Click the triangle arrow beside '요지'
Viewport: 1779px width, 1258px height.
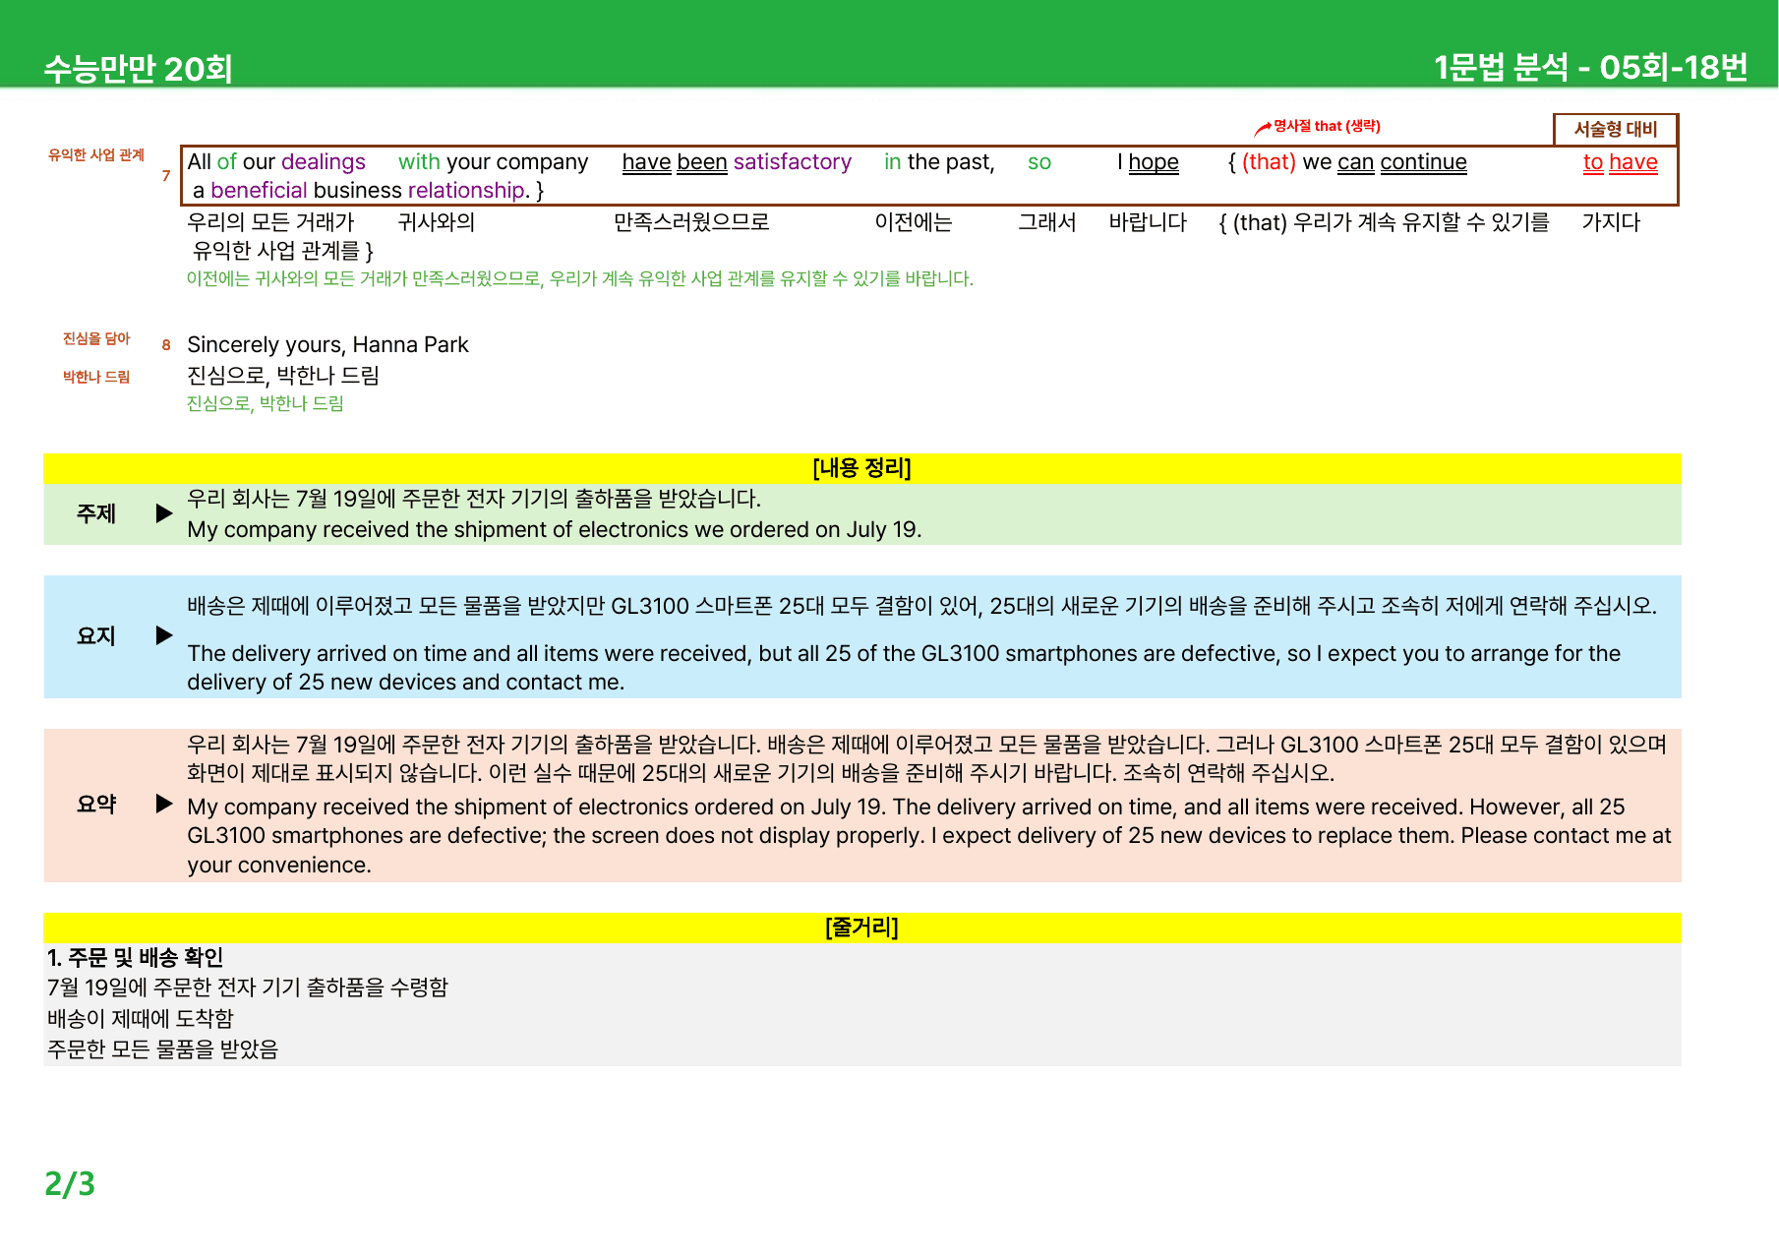164,635
